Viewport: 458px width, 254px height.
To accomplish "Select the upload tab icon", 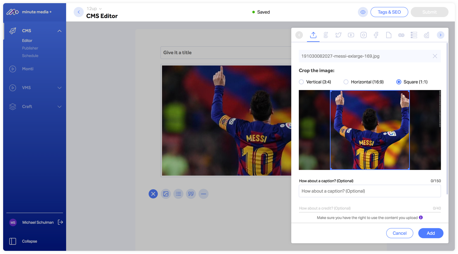I will 313,35.
